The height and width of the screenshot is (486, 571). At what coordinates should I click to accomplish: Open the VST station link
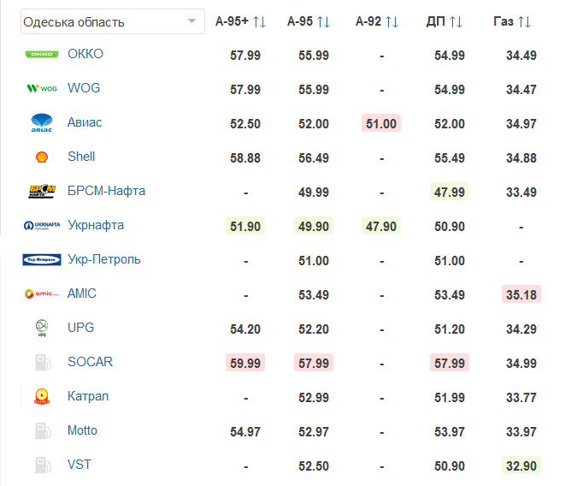pos(79,465)
